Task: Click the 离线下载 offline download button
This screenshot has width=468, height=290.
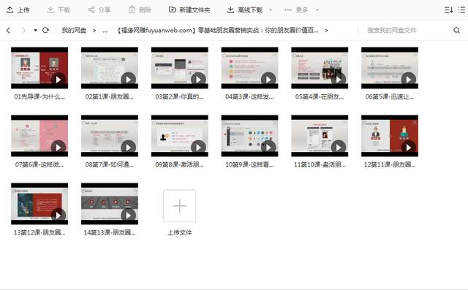Action: tap(245, 9)
